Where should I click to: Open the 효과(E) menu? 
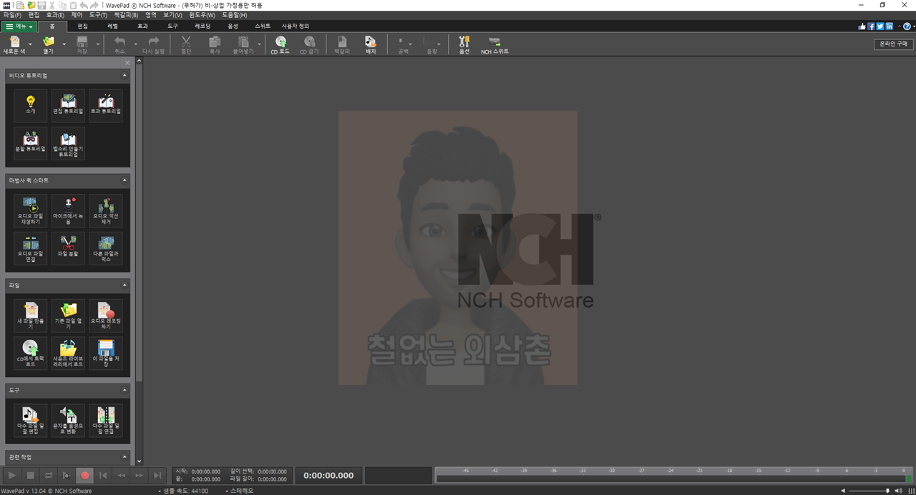55,15
